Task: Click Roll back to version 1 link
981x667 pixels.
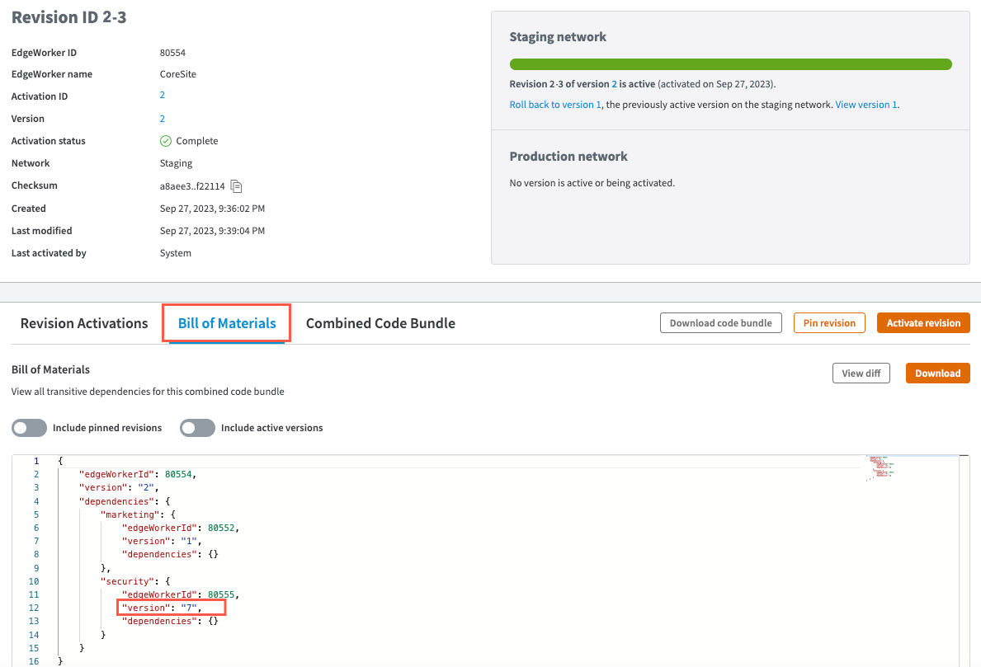Action: [x=555, y=105]
